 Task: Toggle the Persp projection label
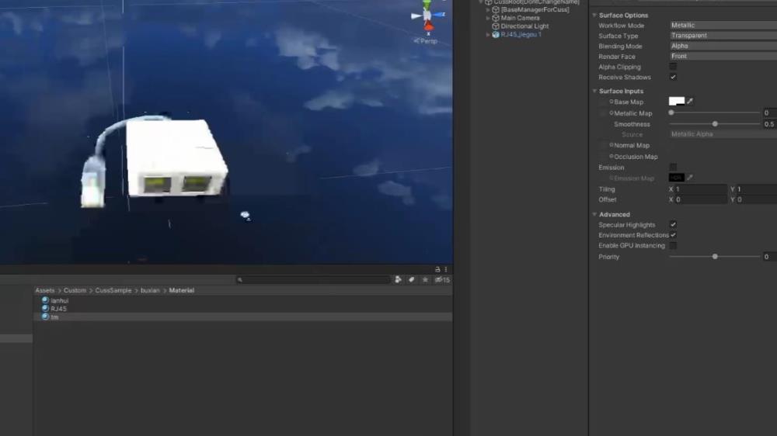[426, 41]
